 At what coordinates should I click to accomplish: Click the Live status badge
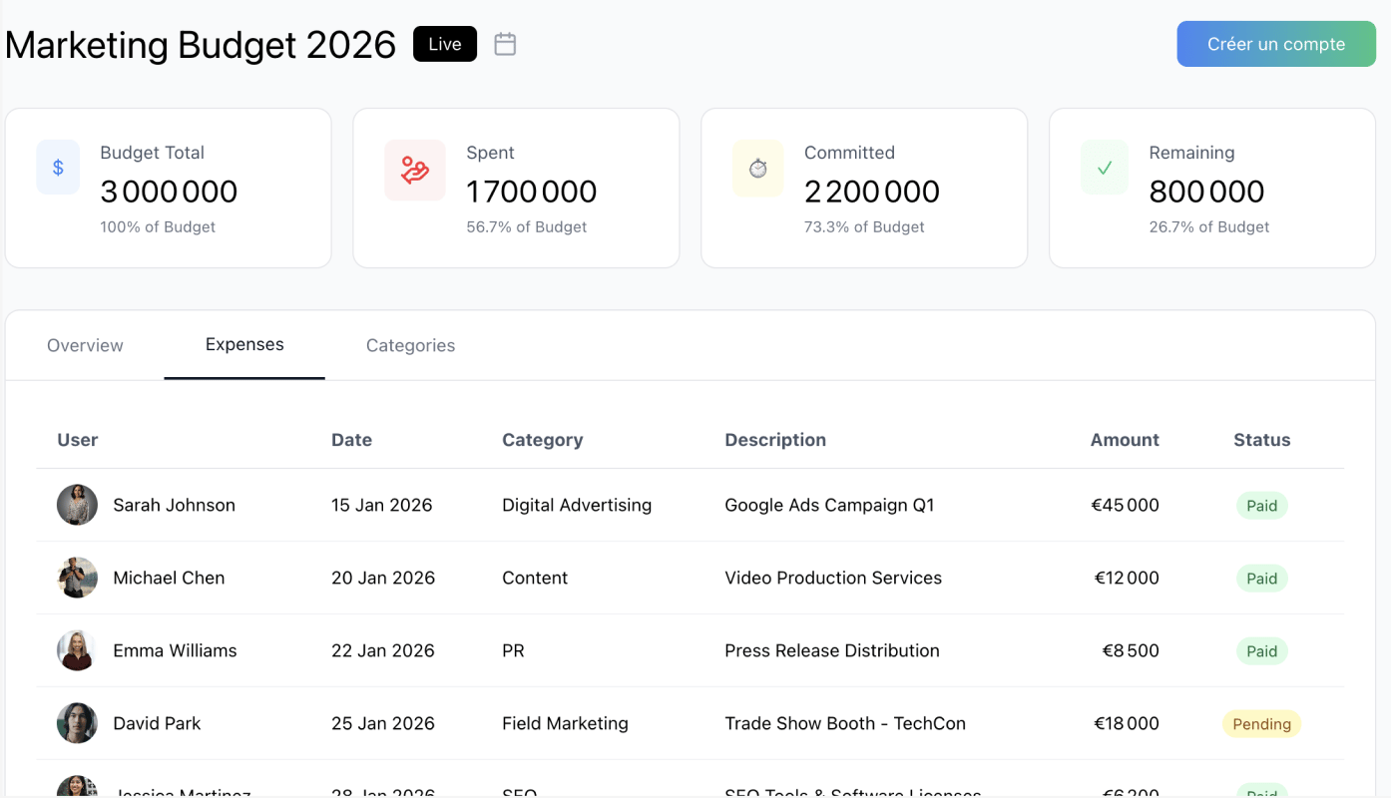click(x=445, y=44)
